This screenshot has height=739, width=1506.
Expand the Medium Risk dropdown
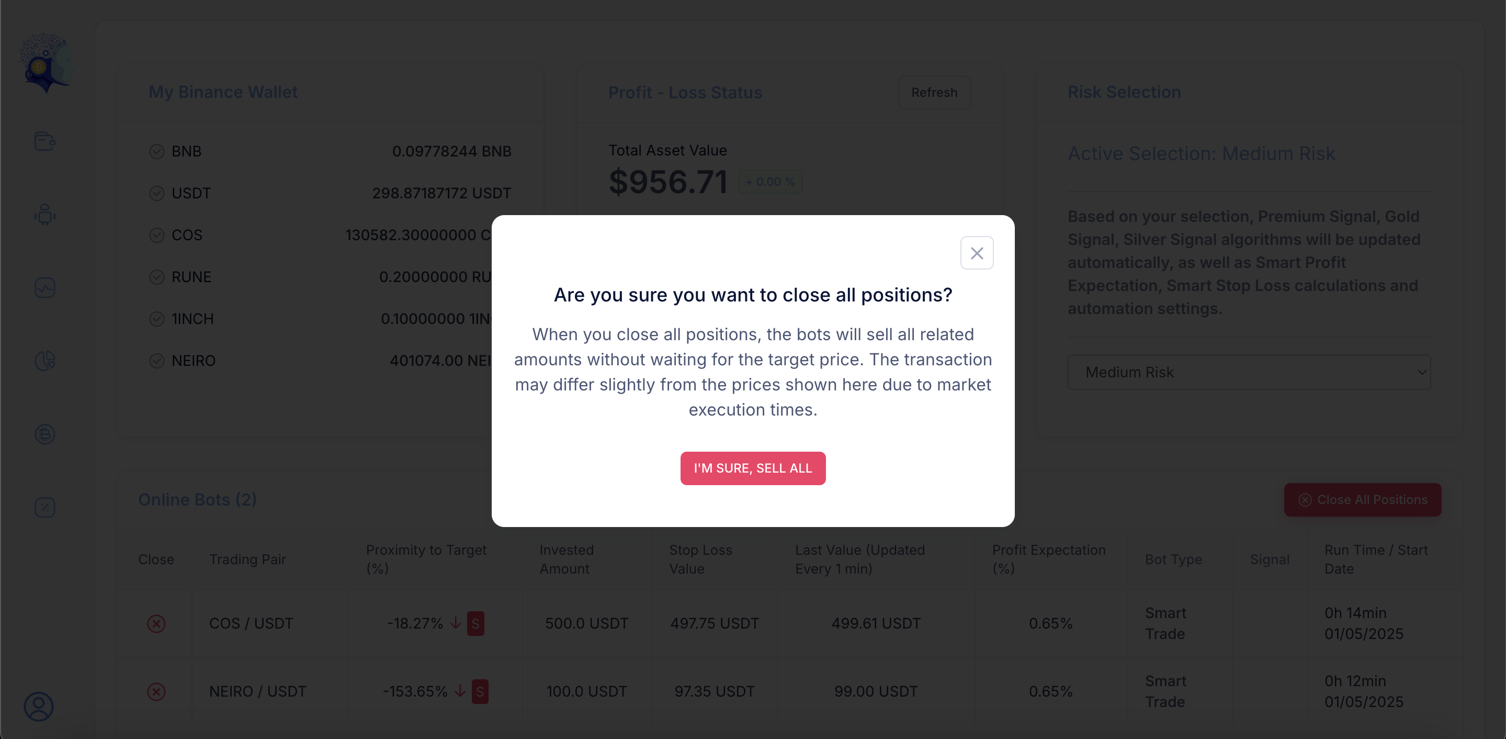point(1249,372)
